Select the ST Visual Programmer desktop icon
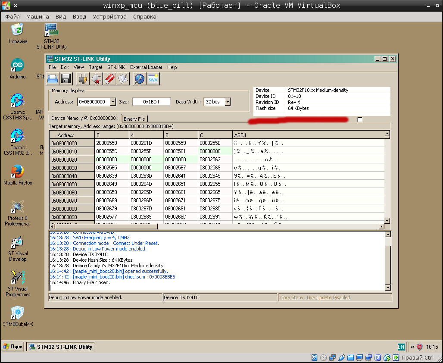Screen dimensions: 443x363 [x=18, y=284]
